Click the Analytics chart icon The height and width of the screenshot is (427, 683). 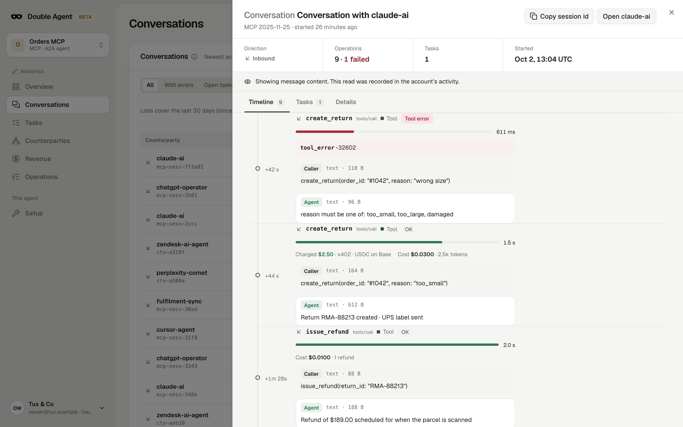[15, 71]
